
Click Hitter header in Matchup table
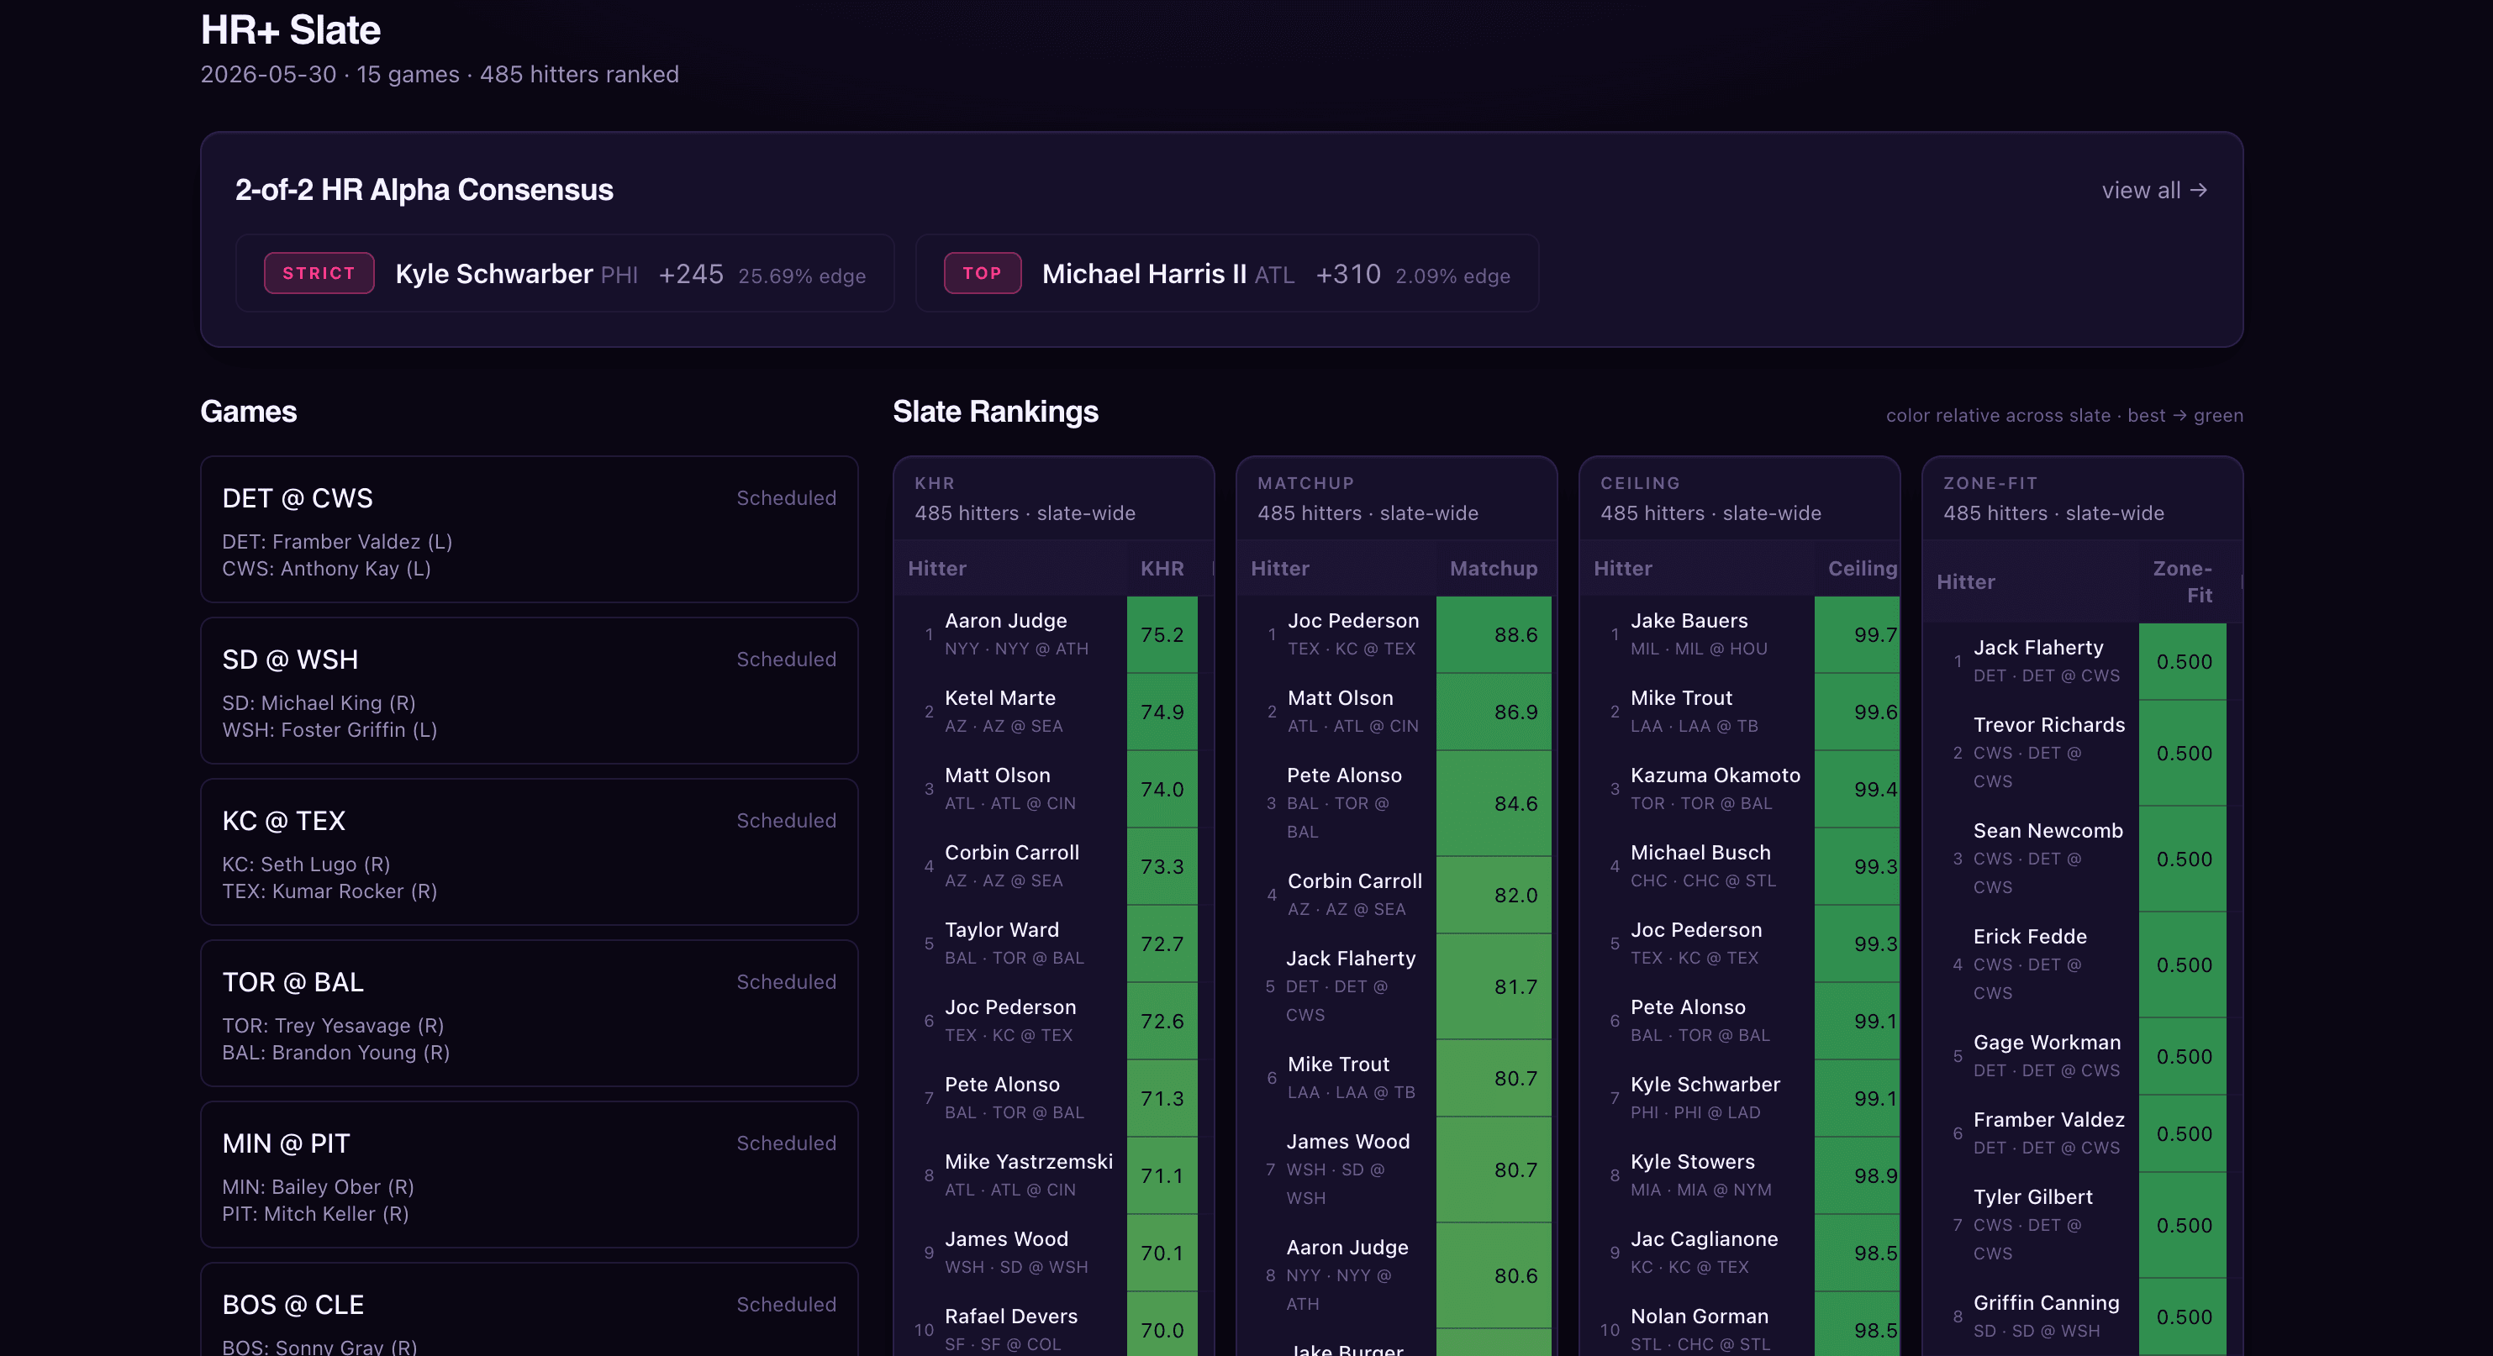point(1279,569)
